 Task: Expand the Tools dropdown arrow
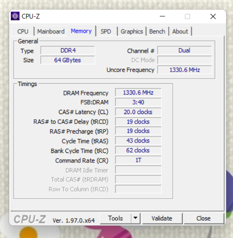coord(136,219)
